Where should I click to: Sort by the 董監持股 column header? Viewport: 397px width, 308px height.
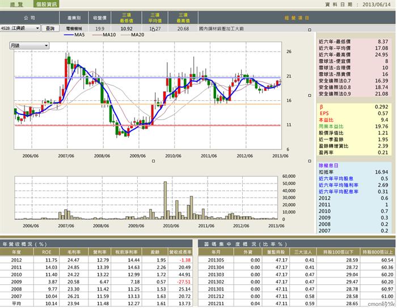[x=276, y=252]
